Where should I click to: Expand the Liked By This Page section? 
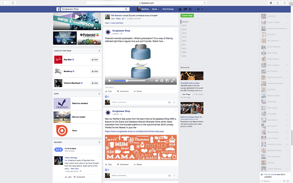tap(99, 51)
